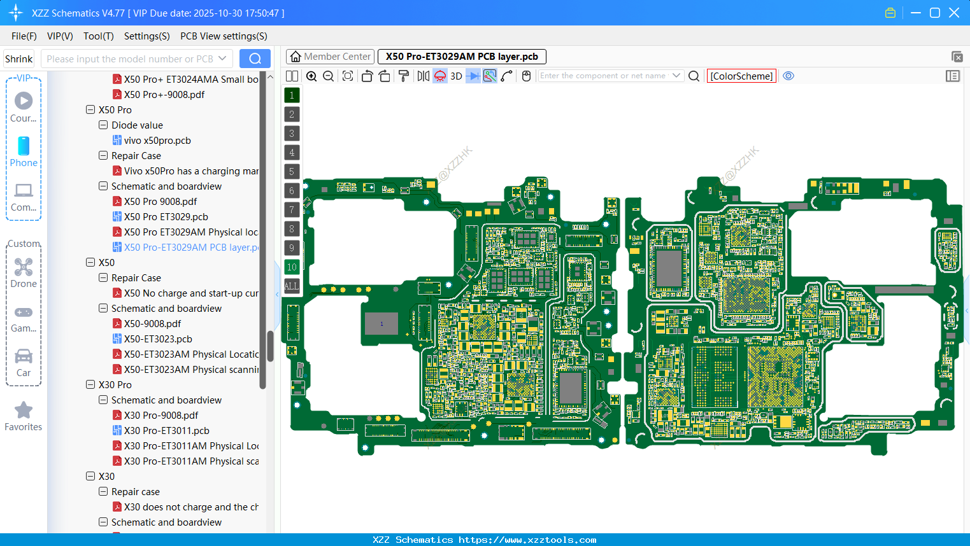The image size is (970, 546).
Task: Click the Zoom Out magnifier icon
Action: click(328, 76)
